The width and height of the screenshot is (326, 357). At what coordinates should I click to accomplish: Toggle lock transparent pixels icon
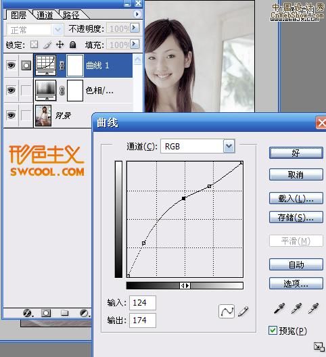point(34,45)
